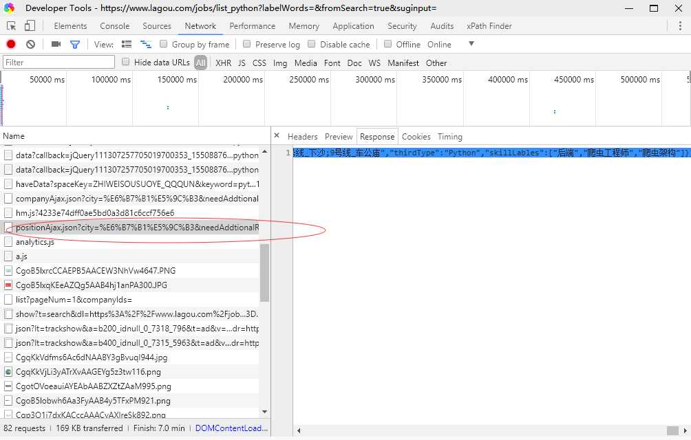Click the response pane horizontal scrollbar thumb
This screenshot has height=440, width=691.
(x=672, y=430)
